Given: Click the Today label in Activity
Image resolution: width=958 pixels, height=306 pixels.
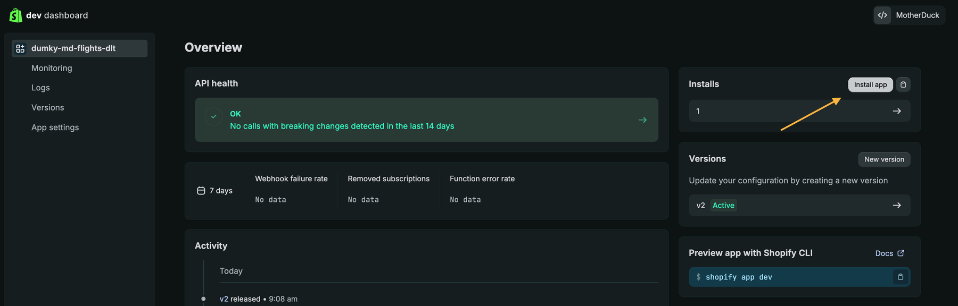Looking at the screenshot, I should coord(231,271).
